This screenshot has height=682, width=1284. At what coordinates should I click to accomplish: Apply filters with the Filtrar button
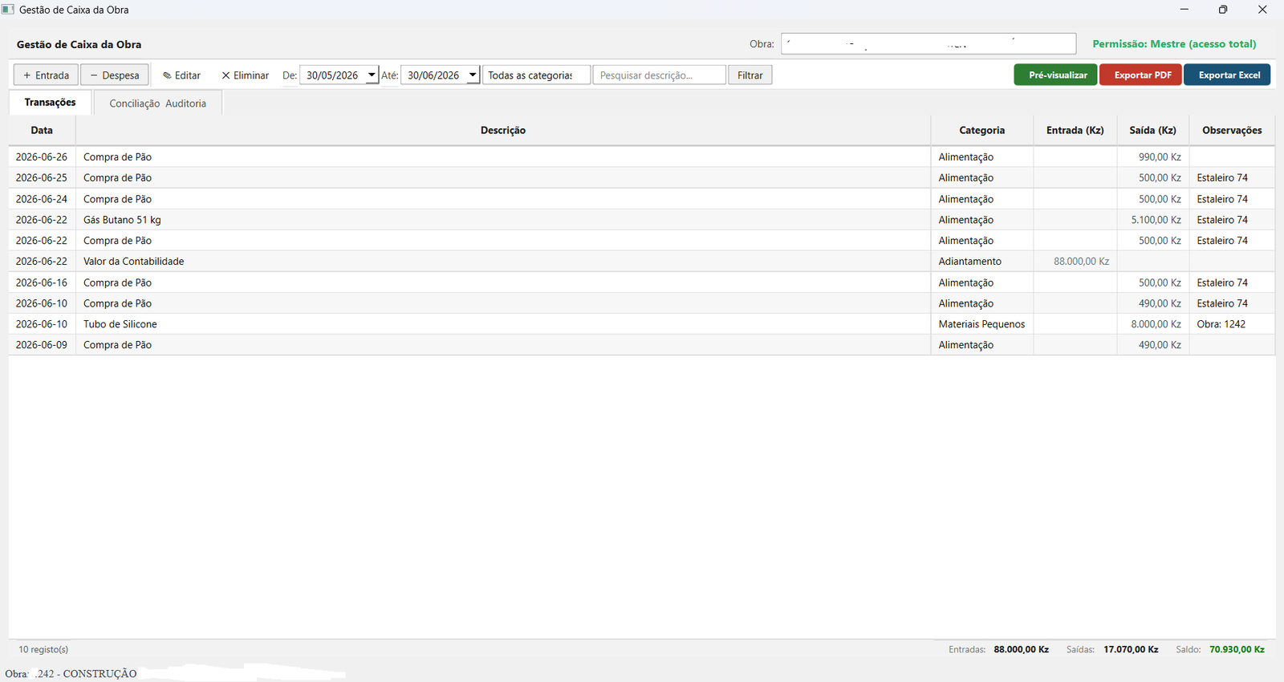(x=750, y=75)
